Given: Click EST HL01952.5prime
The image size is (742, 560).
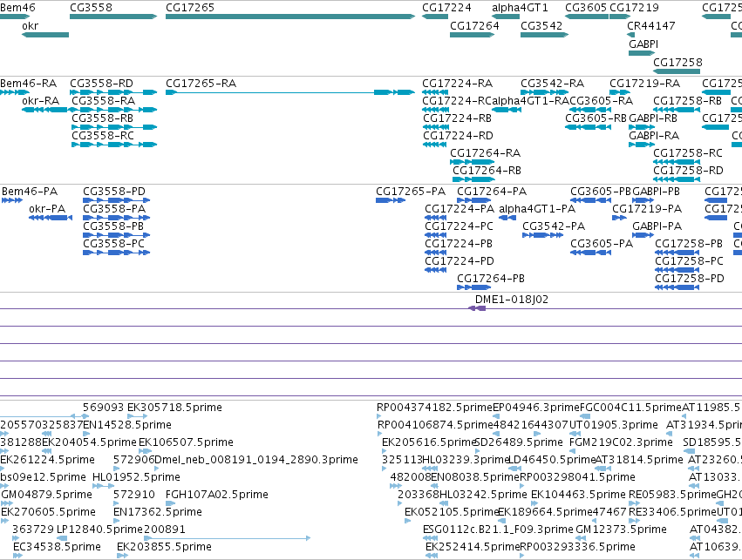Looking at the screenshot, I should (x=136, y=477).
